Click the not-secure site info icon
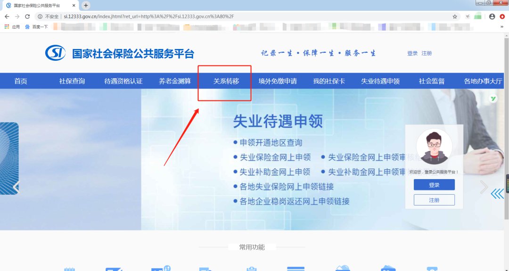 click(40, 16)
